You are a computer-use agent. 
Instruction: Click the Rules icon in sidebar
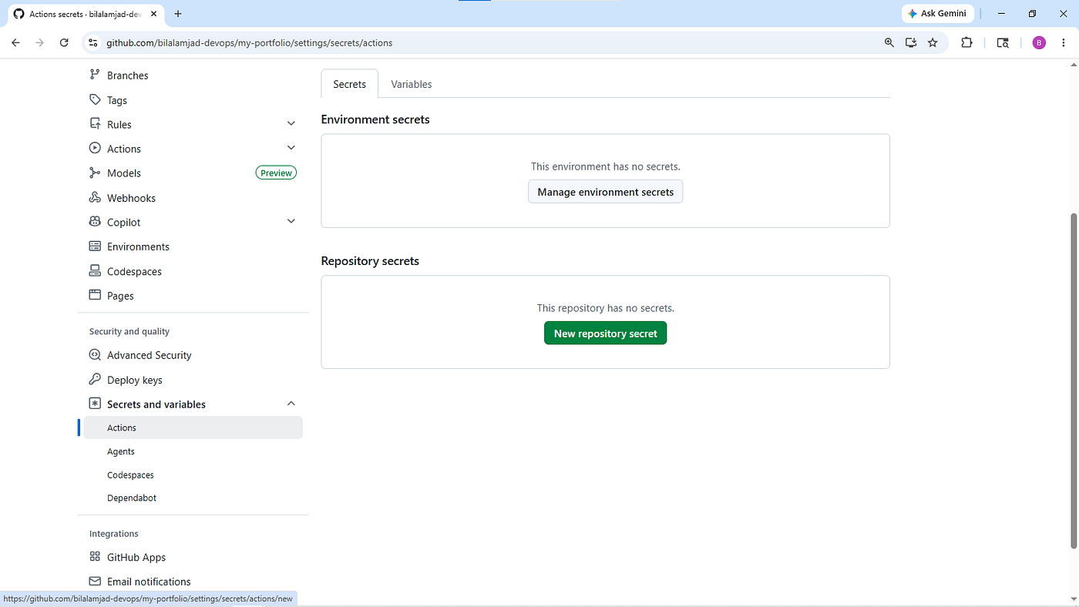[95, 124]
